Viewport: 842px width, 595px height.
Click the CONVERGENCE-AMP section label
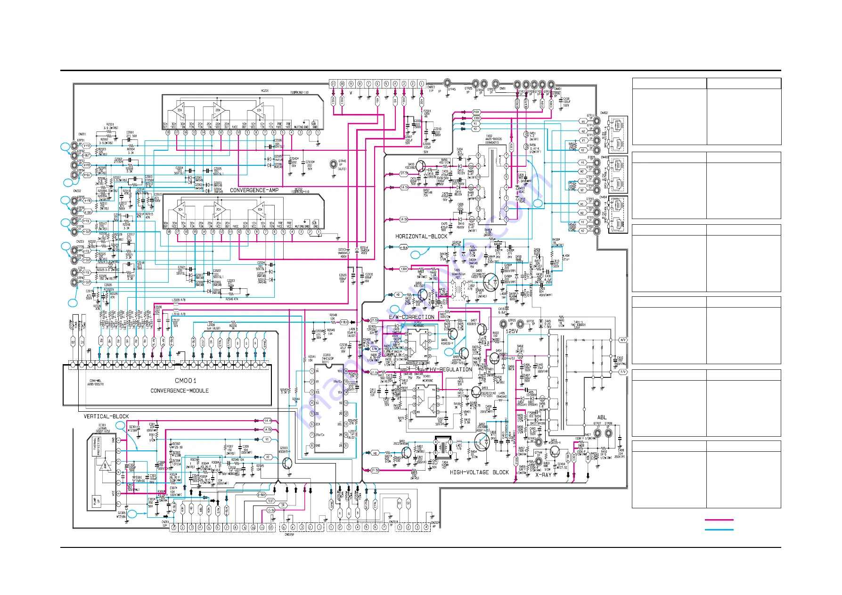(x=254, y=190)
